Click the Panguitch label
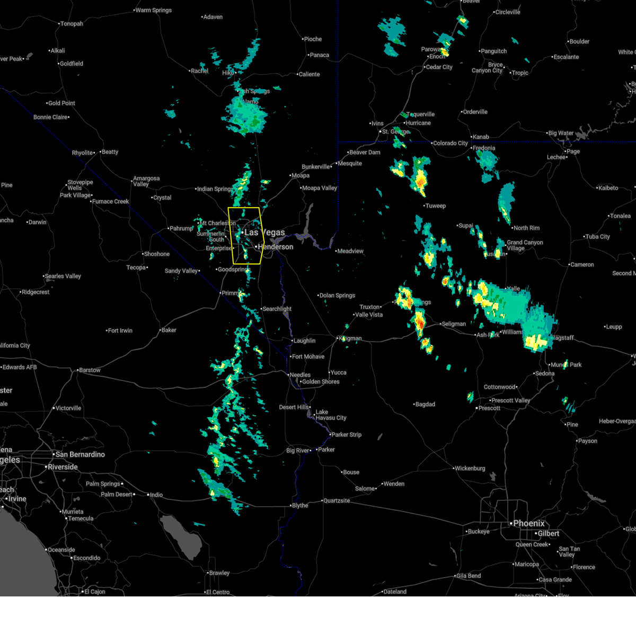Image resolution: width=636 pixels, height=636 pixels. [494, 51]
